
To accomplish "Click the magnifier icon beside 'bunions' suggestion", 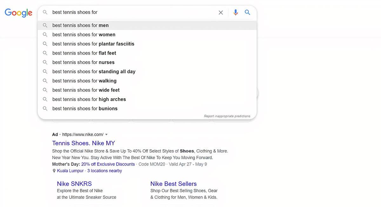I will pos(45,108).
